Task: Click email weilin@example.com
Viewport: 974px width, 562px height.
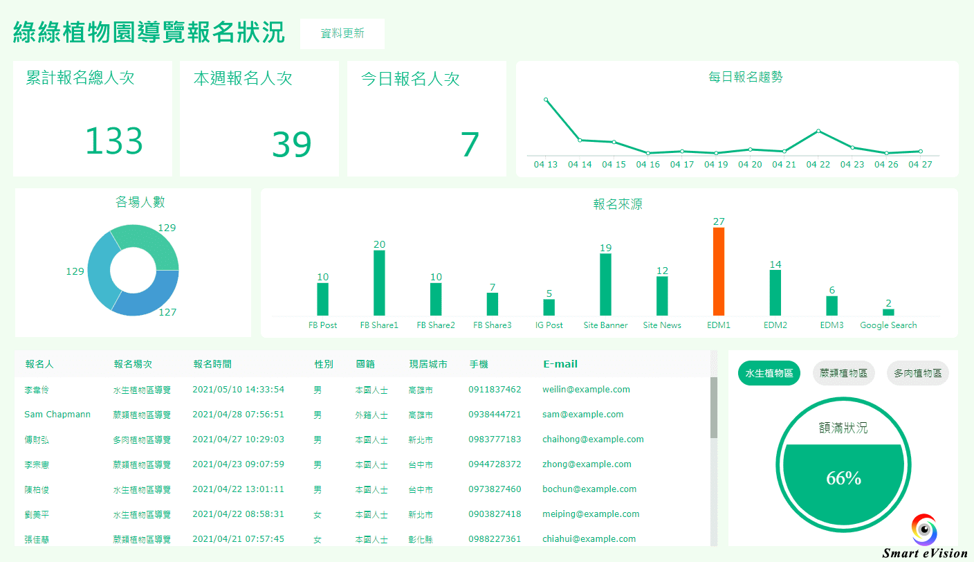Action: coord(586,390)
